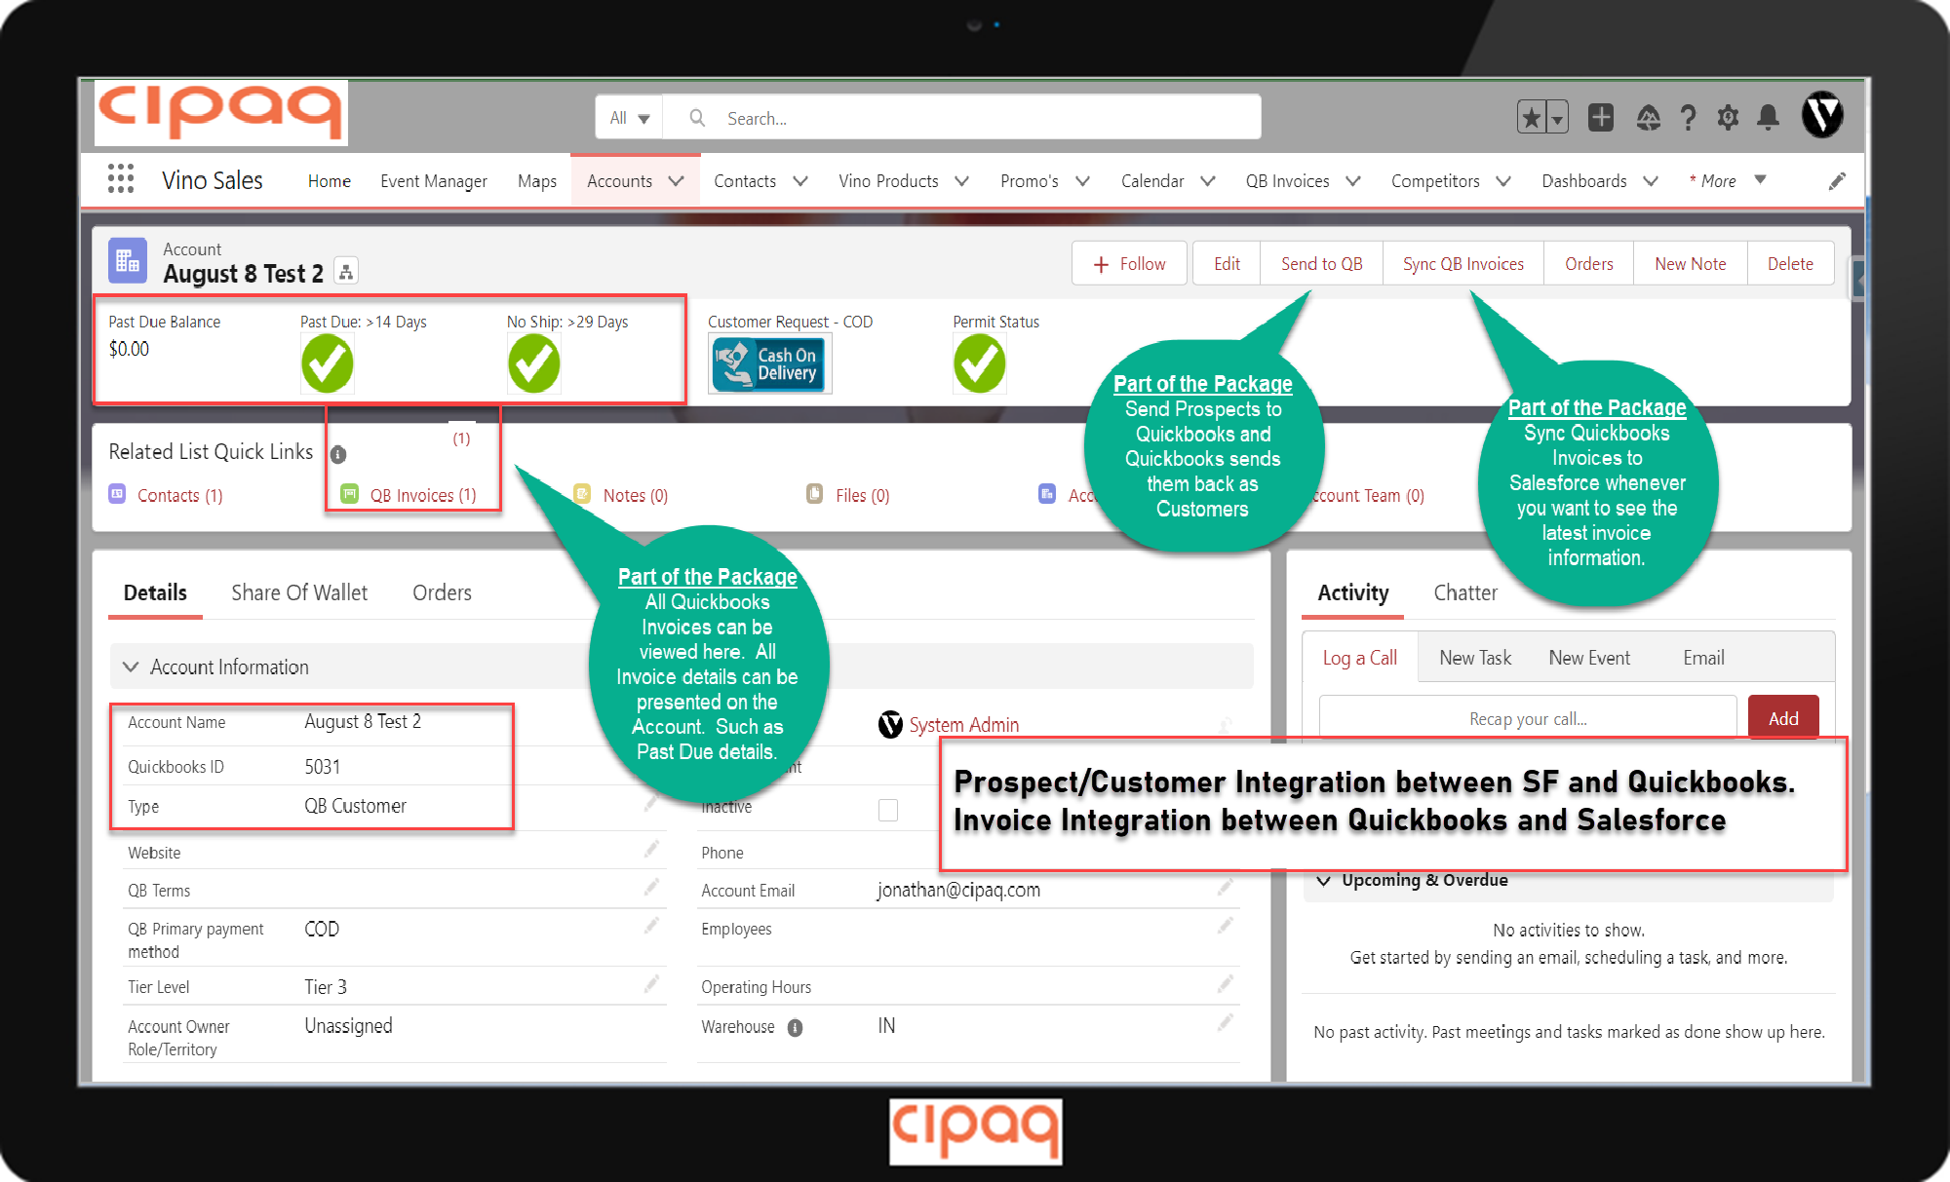Click the notifications bell icon

coord(1767,117)
